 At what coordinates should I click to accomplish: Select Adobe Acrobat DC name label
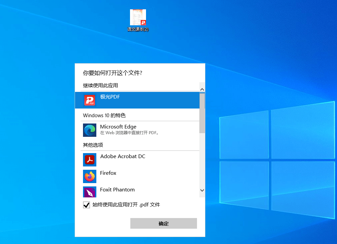[x=123, y=156]
